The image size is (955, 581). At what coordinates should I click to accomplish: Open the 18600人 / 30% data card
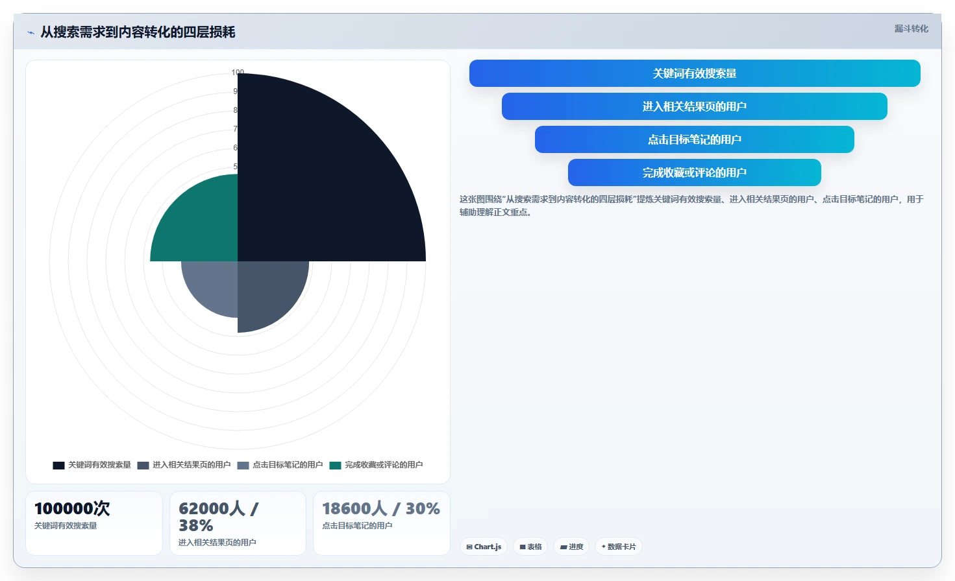pyautogui.click(x=382, y=523)
